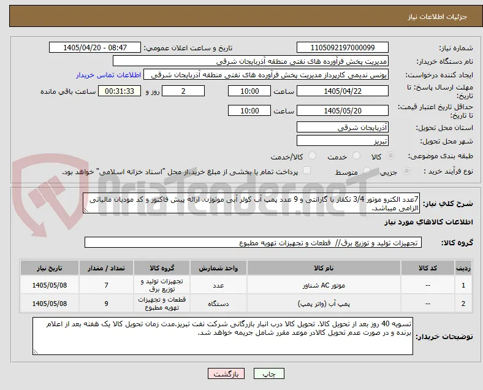The width and height of the screenshot is (483, 390).
Task: Click the عدد unit cell in row 1
Action: tap(218, 285)
